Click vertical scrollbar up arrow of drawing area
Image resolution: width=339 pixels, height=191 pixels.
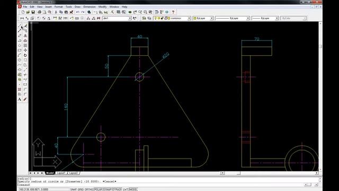(320, 23)
